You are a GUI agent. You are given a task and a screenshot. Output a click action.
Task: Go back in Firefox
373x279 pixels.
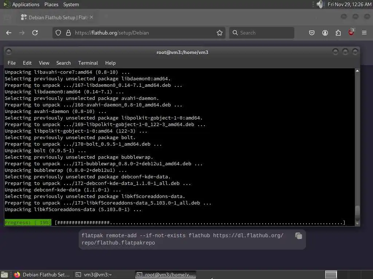coord(9,33)
